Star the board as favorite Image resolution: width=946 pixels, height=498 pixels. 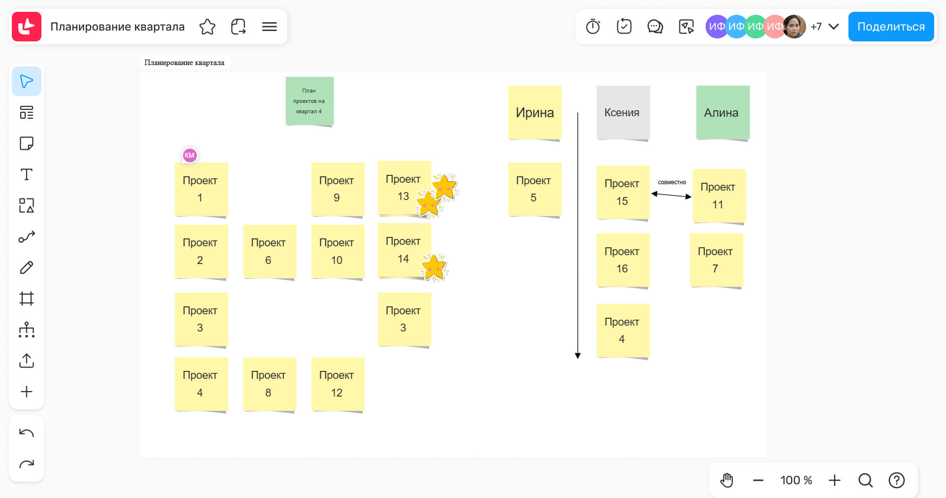point(207,27)
